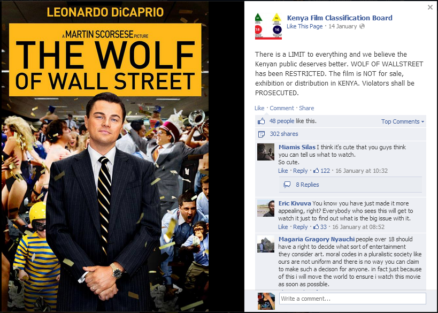This screenshot has height=313, width=438.
Task: Click the replies bubble icon next to 8 Replies
Action: pyautogui.click(x=287, y=185)
